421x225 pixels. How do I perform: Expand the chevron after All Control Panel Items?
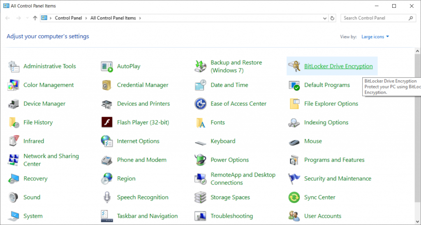(140, 18)
